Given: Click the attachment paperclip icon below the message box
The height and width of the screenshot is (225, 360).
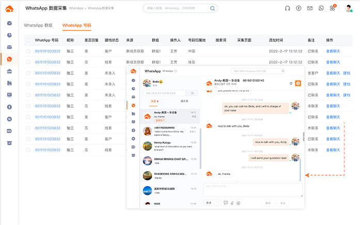Looking at the screenshot, I should click(x=232, y=203).
